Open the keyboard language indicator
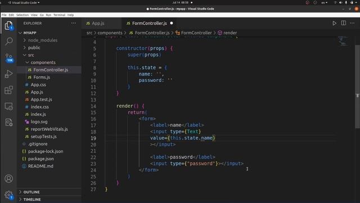The image size is (360, 203). click(324, 2)
